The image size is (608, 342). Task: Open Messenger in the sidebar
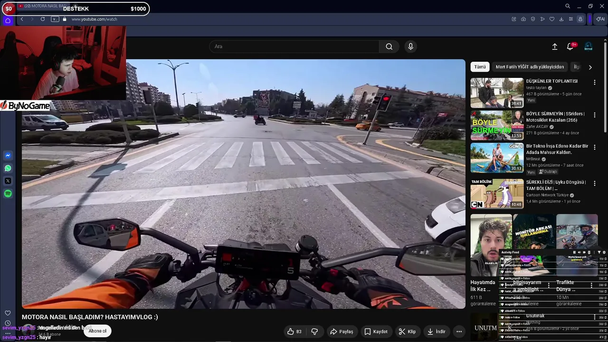[8, 155]
